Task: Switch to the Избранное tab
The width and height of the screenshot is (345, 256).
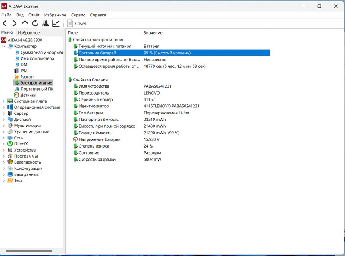Action: (x=28, y=33)
